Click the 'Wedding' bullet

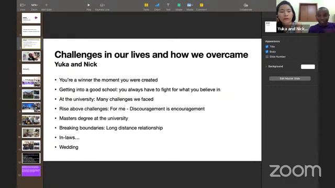click(69, 147)
